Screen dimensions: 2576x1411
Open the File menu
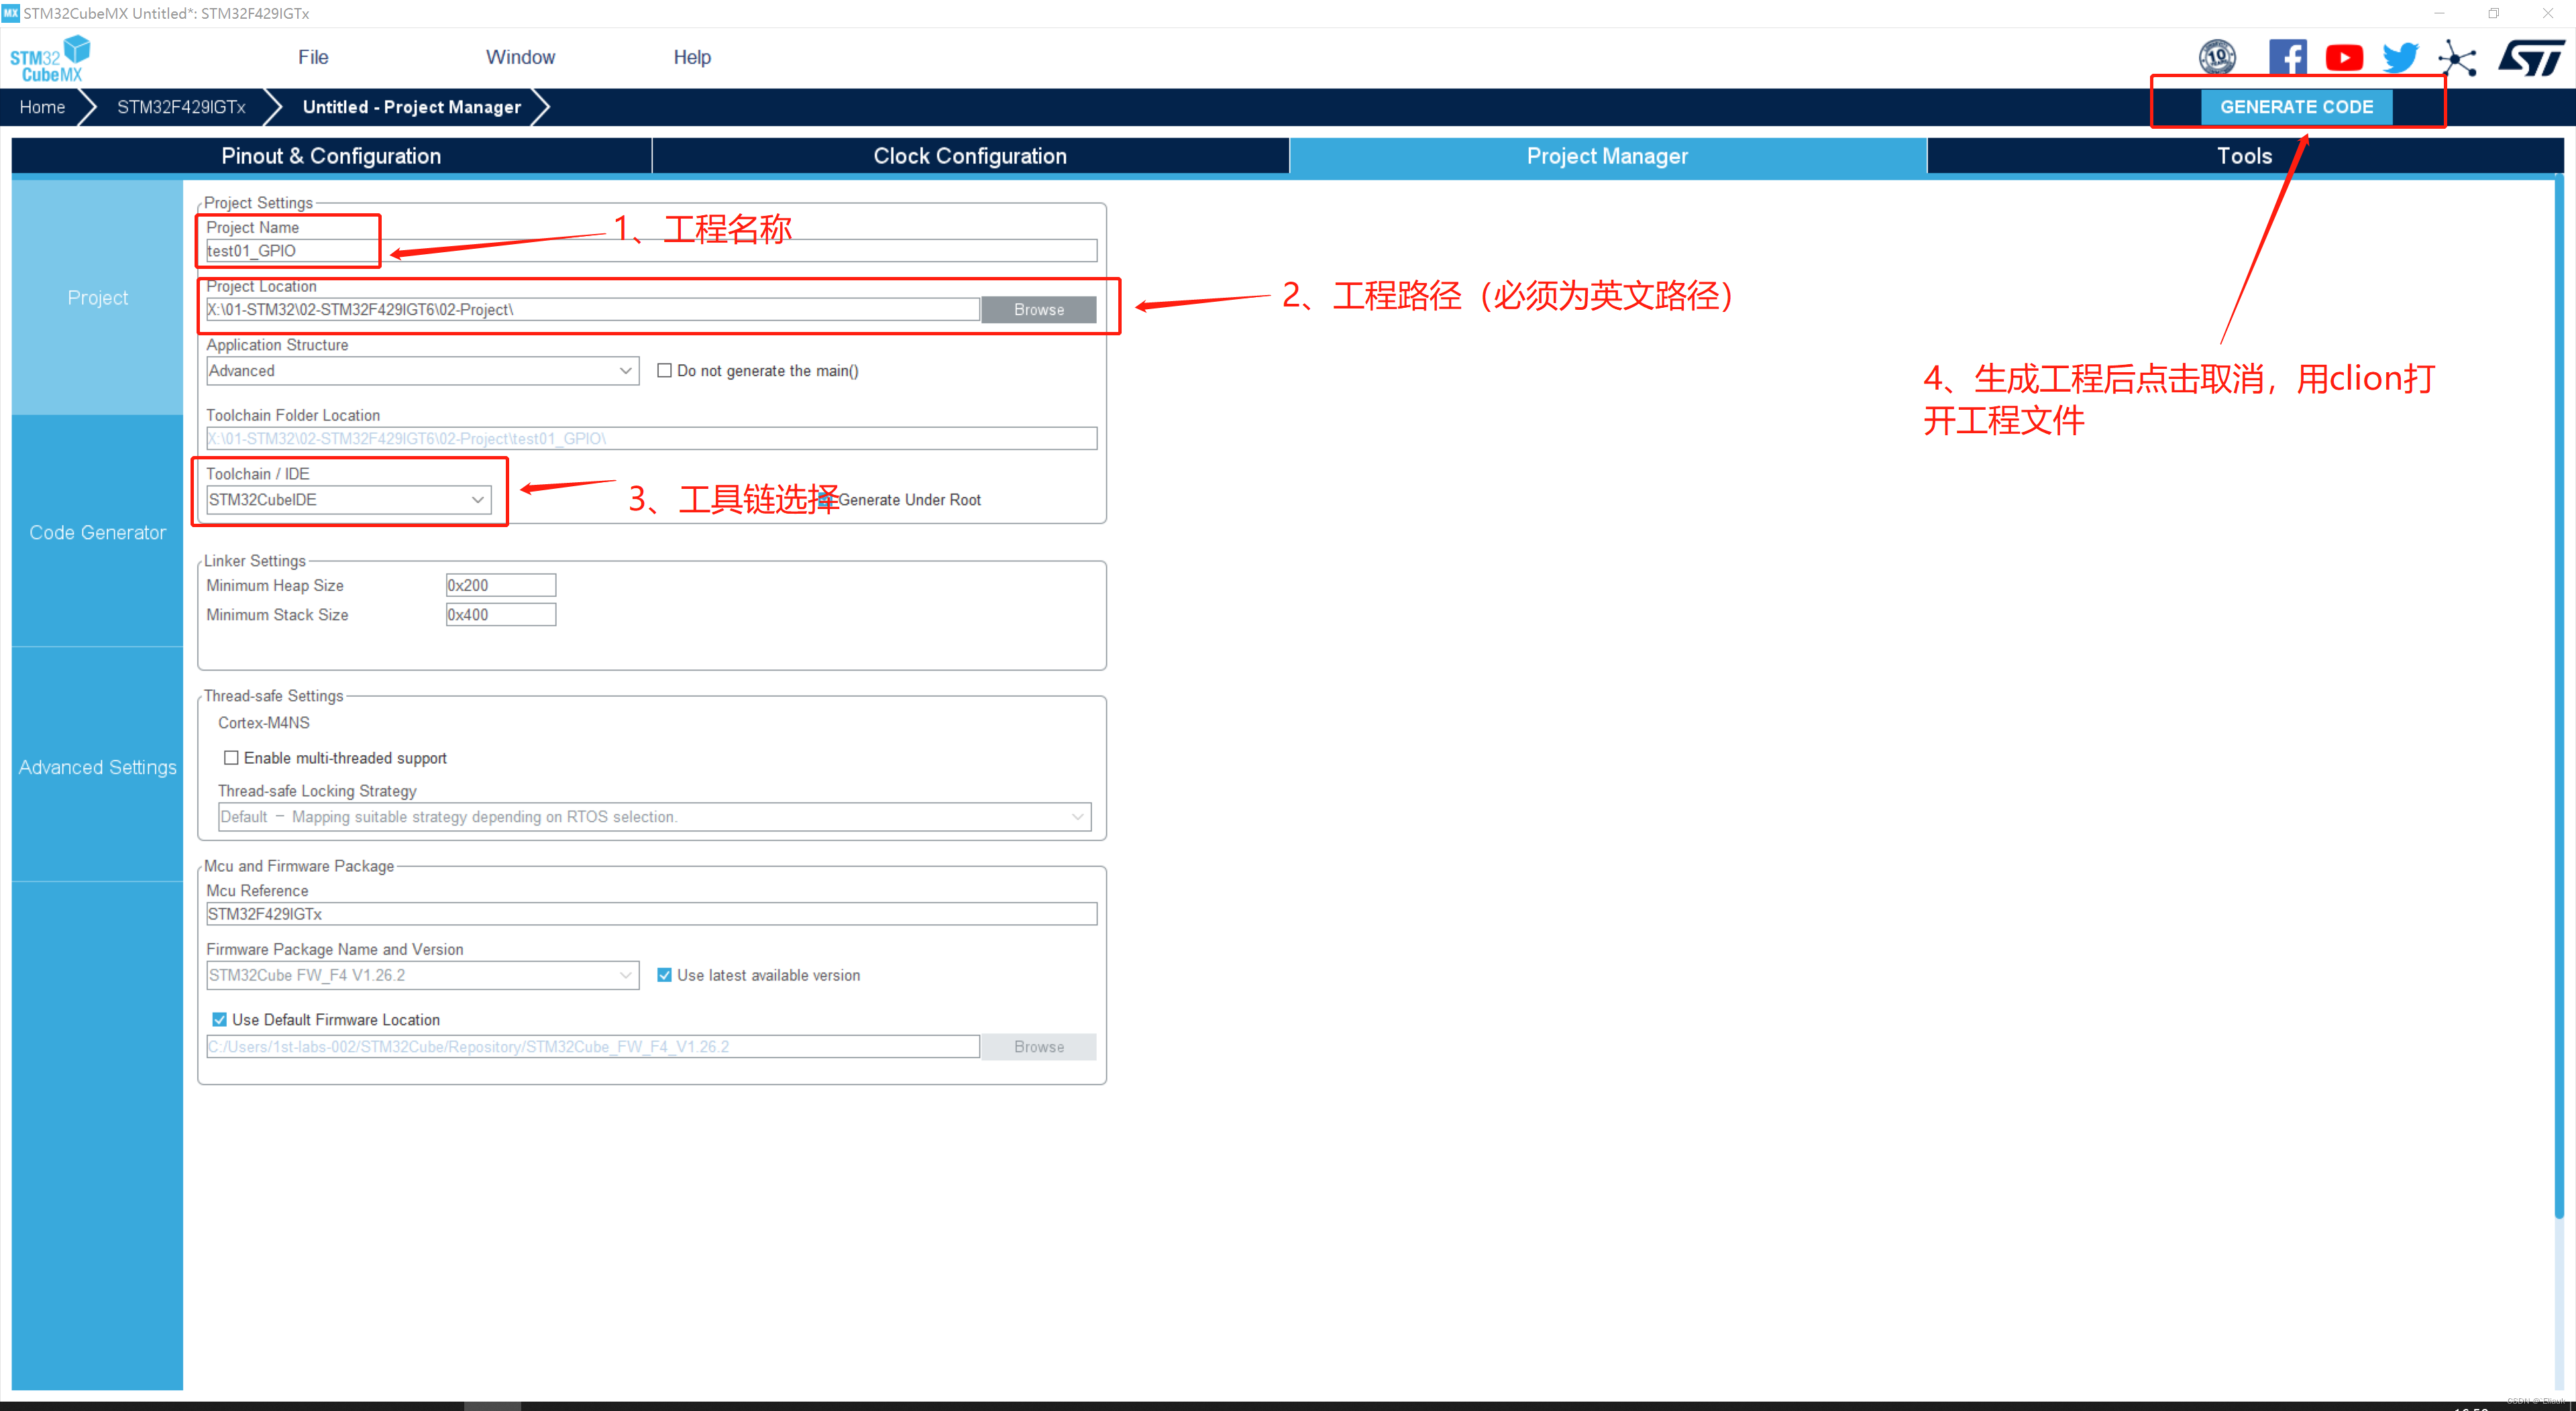pyautogui.click(x=313, y=57)
